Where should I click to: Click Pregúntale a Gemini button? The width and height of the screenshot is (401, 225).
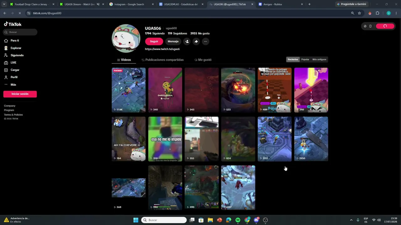(x=352, y=4)
